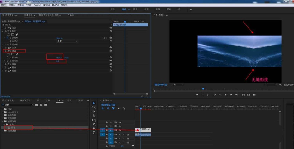The image size is (294, 149).
Task: Click the program monitor play button
Action: pyautogui.click(x=226, y=95)
